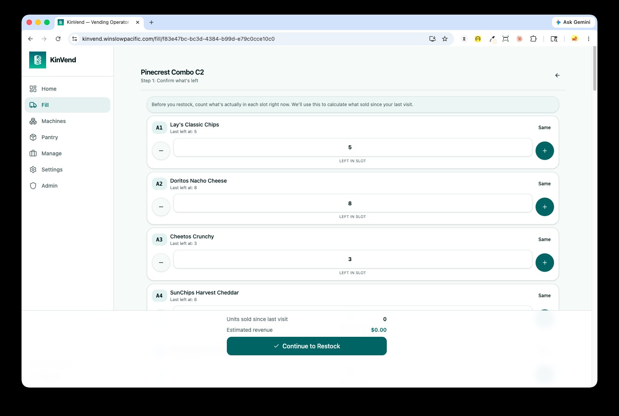This screenshot has width=619, height=416.
Task: Select Fill in the sidebar
Action: pyautogui.click(x=67, y=105)
